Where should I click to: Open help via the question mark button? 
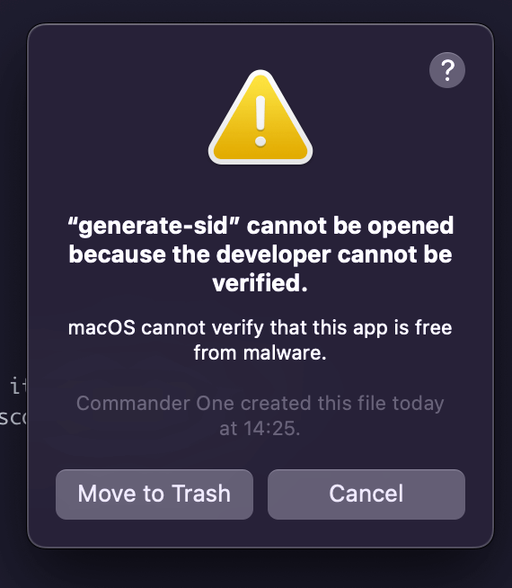[446, 70]
